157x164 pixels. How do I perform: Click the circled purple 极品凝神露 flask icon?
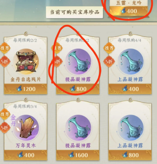tap(78, 62)
